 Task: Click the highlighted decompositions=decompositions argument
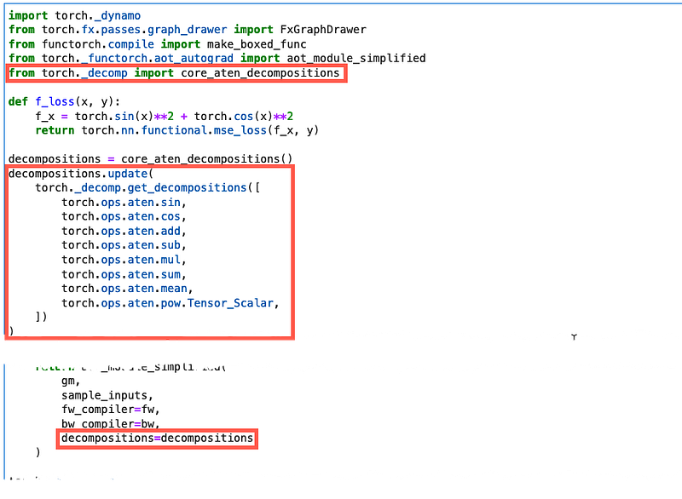tap(157, 439)
